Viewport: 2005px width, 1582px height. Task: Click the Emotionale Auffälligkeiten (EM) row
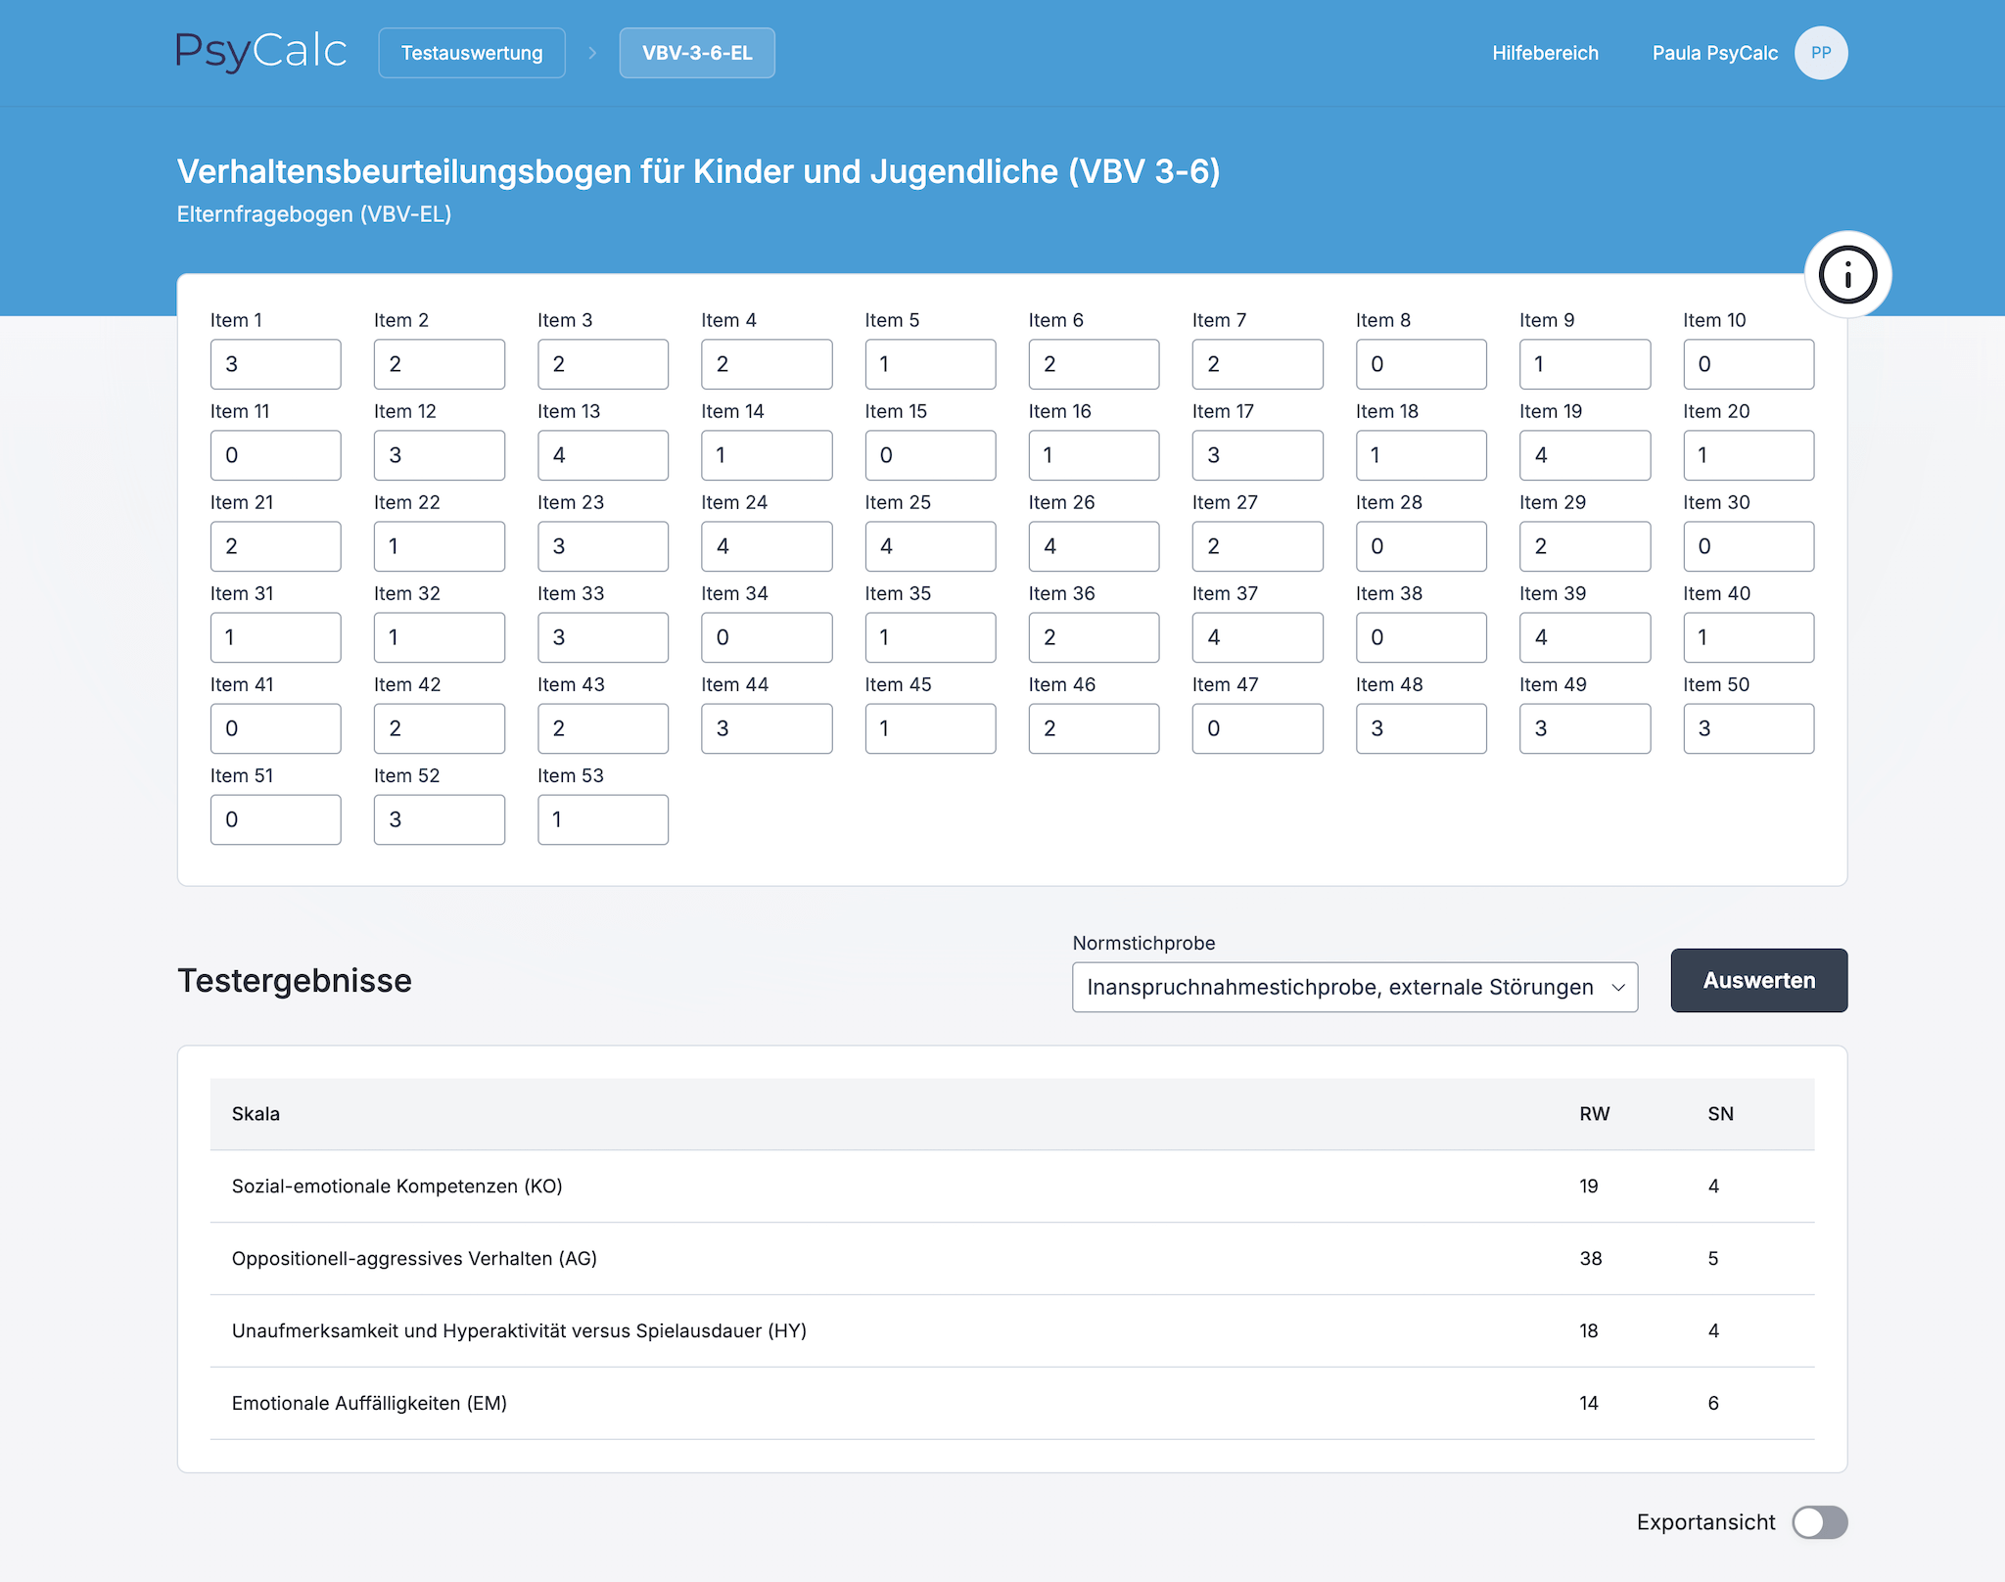(1011, 1403)
